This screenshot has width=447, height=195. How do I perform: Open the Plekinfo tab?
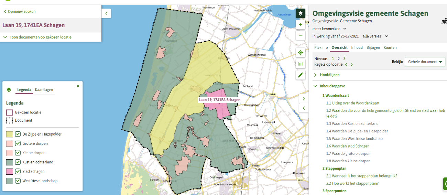[x=321, y=47]
